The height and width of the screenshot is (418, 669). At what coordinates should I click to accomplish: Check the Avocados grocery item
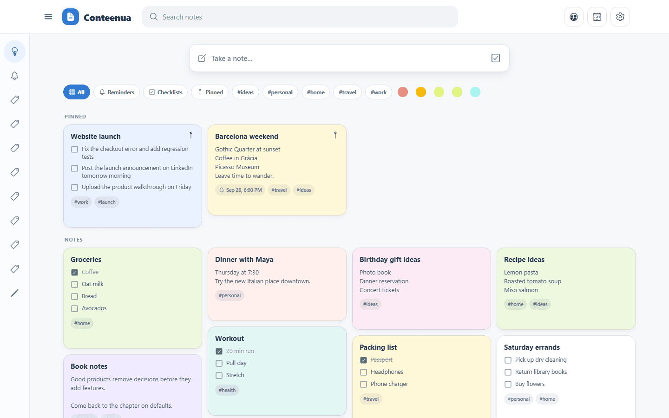74,308
